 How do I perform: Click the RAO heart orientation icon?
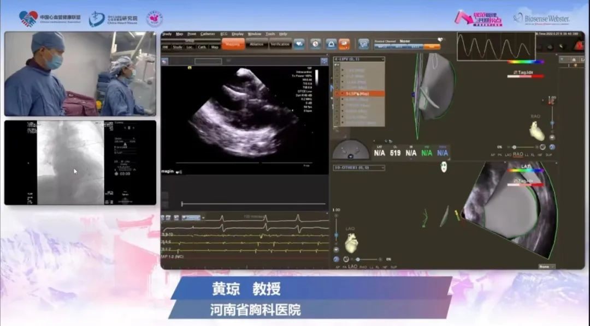(536, 131)
